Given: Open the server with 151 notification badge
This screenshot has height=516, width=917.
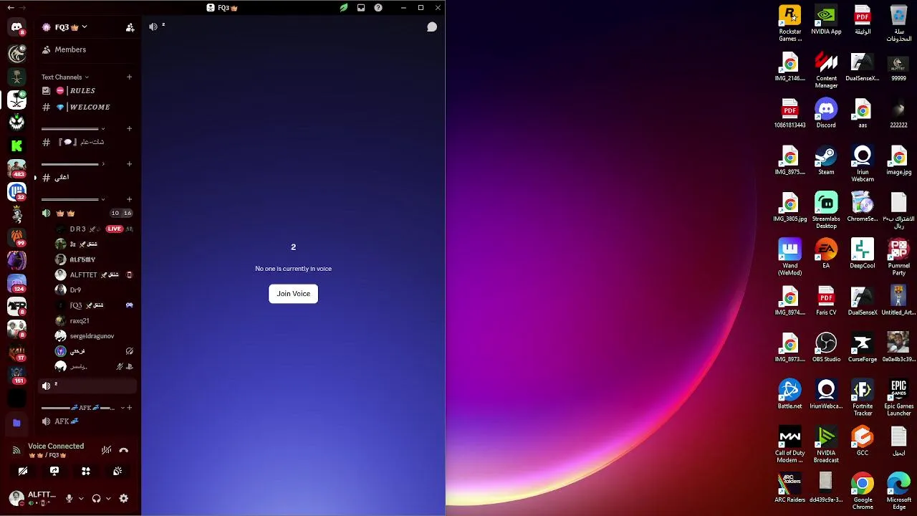Looking at the screenshot, I should click(16, 375).
